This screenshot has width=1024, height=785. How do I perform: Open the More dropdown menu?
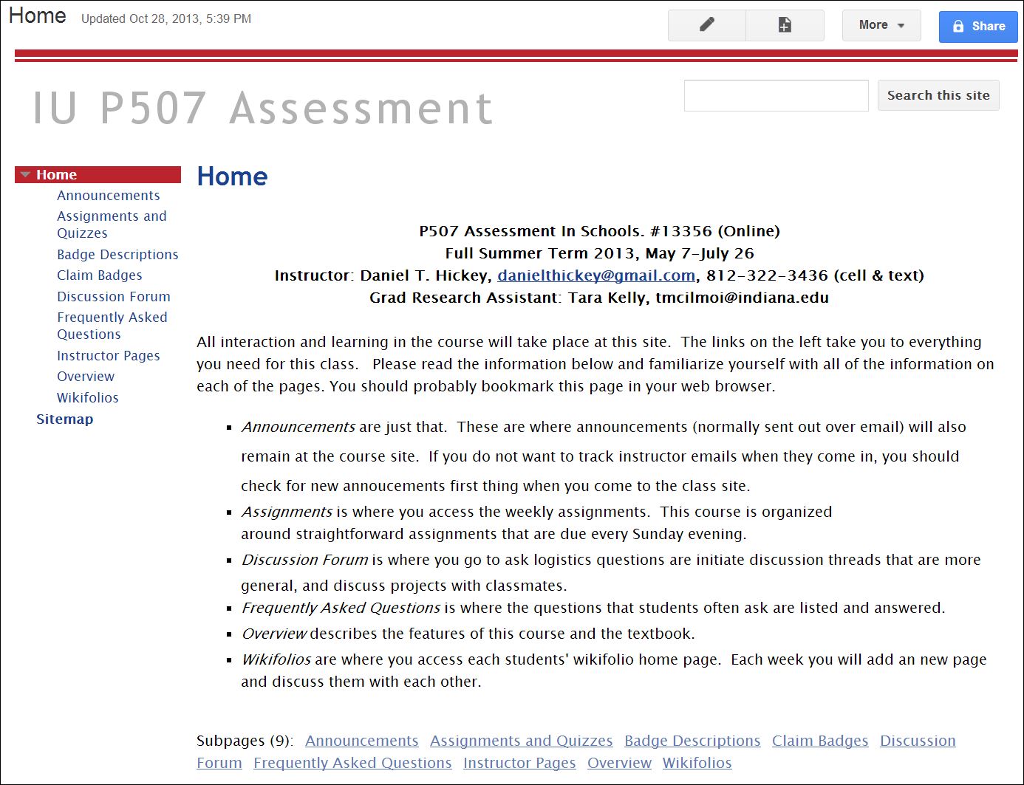tap(881, 25)
